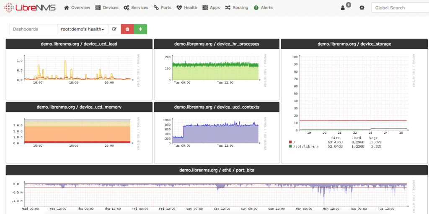The width and height of the screenshot is (429, 214).
Task: Open the Health menu
Action: pyautogui.click(x=186, y=8)
